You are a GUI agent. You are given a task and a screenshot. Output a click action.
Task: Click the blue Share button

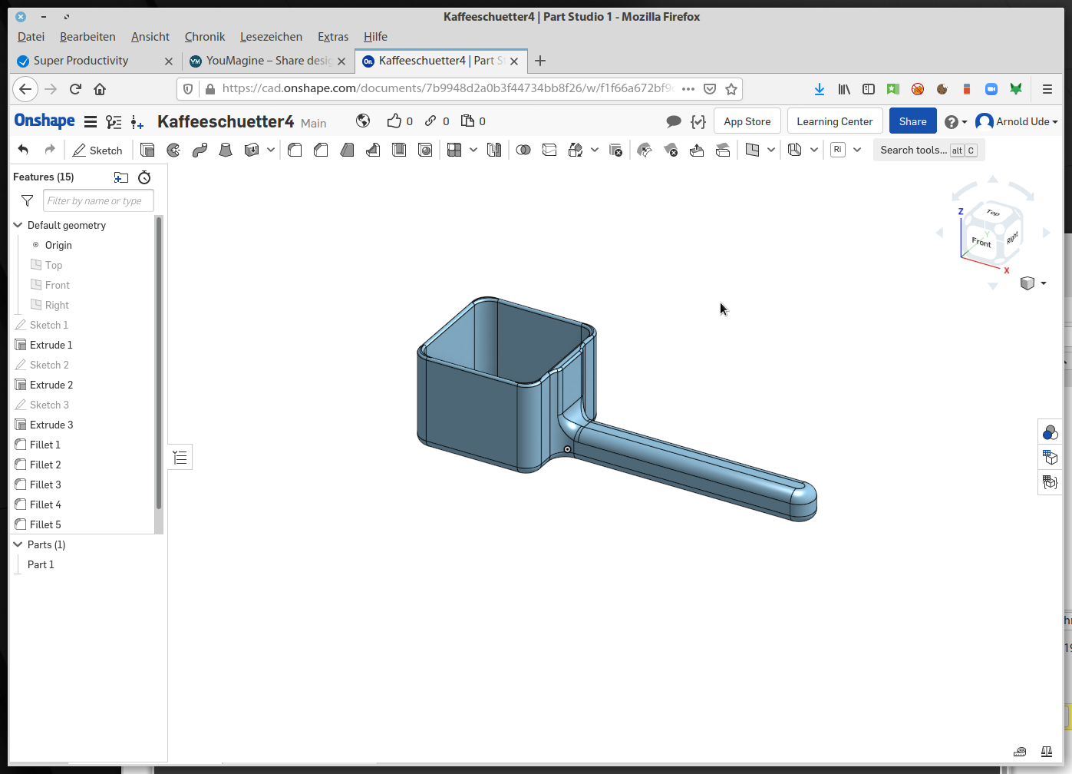tap(912, 121)
